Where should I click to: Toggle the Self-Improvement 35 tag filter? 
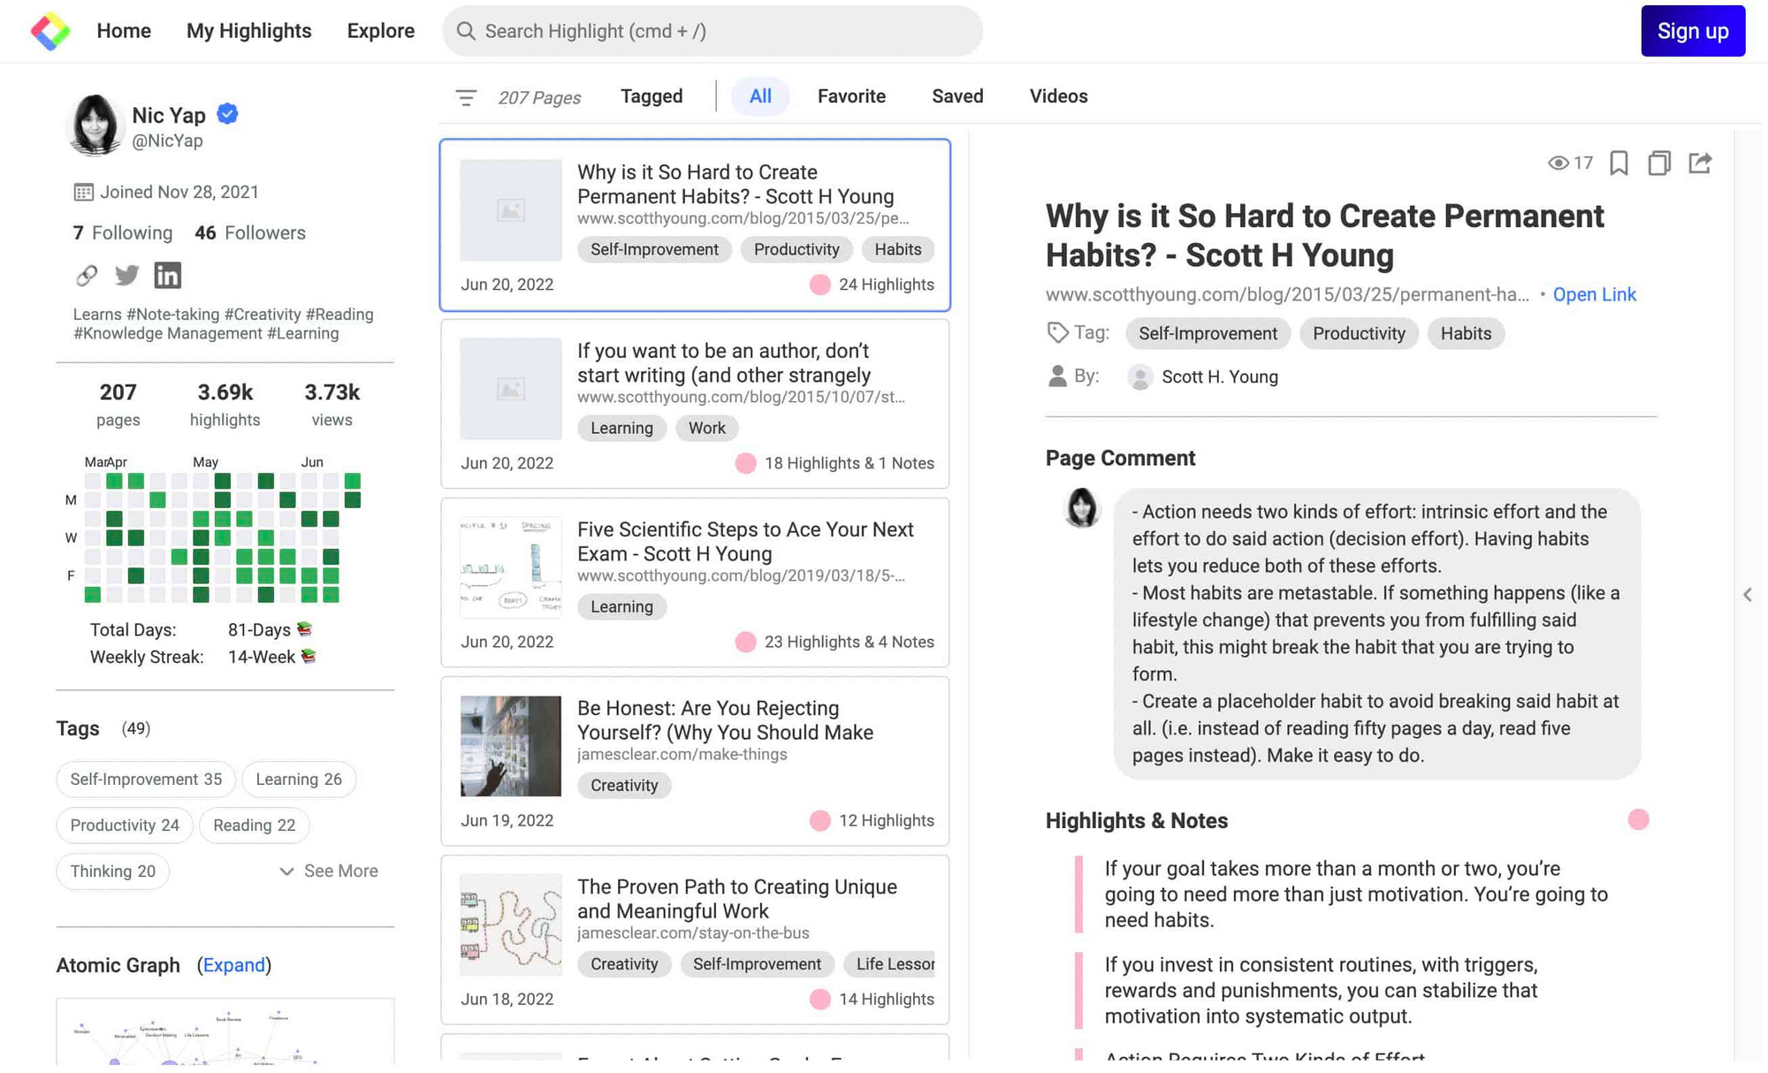pos(146,779)
